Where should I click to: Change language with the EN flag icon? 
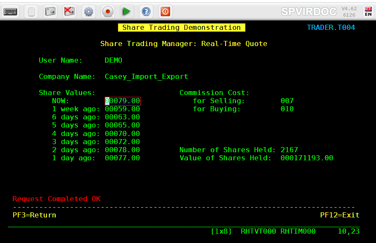[368, 12]
